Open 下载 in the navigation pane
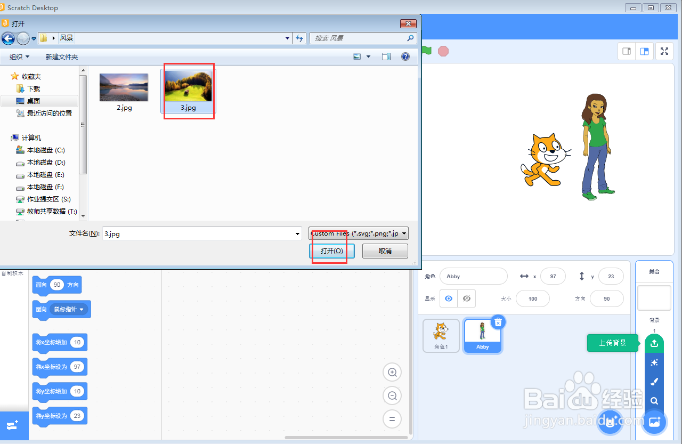682x444 pixels. pyautogui.click(x=34, y=88)
